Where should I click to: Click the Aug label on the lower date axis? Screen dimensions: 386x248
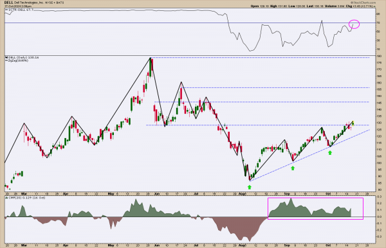(x=243, y=245)
